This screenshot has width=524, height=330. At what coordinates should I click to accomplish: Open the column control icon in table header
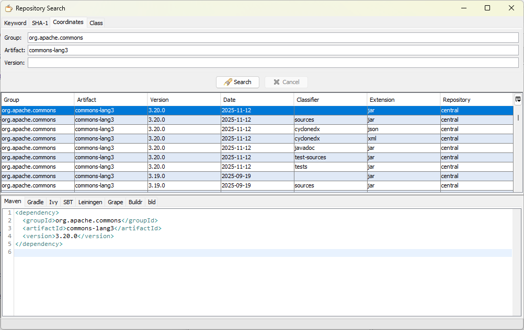click(518, 99)
